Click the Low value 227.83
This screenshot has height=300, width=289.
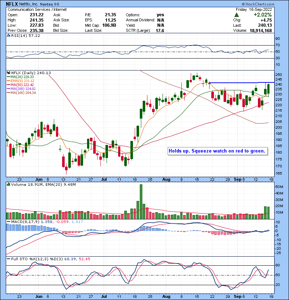(x=36, y=25)
